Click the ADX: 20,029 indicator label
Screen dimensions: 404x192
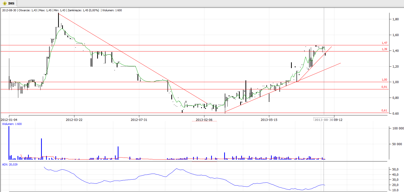(10, 164)
